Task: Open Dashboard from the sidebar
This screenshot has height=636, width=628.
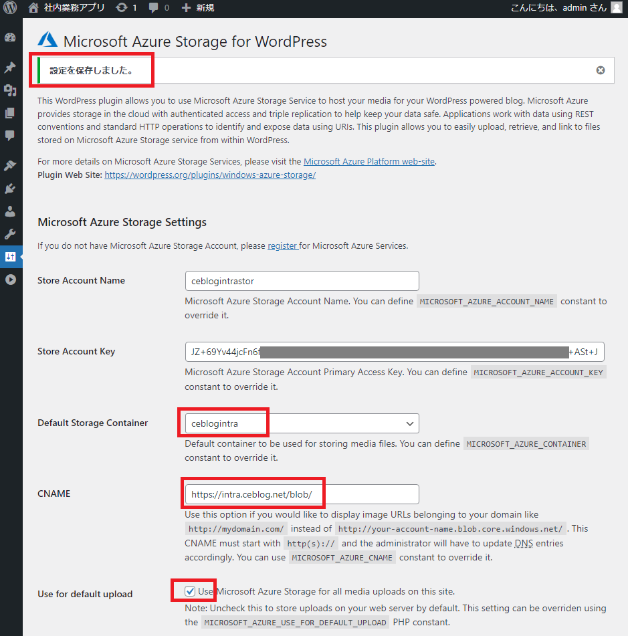Action: point(10,37)
